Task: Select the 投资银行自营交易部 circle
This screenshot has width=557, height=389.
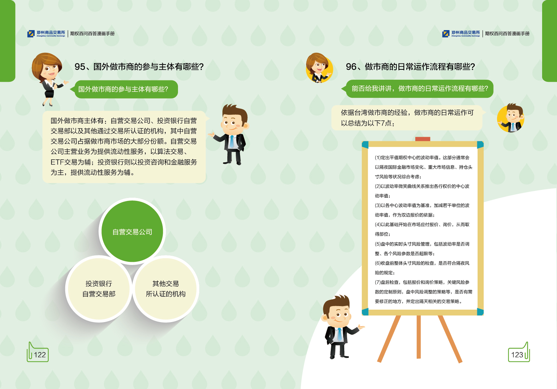Action: point(99,289)
